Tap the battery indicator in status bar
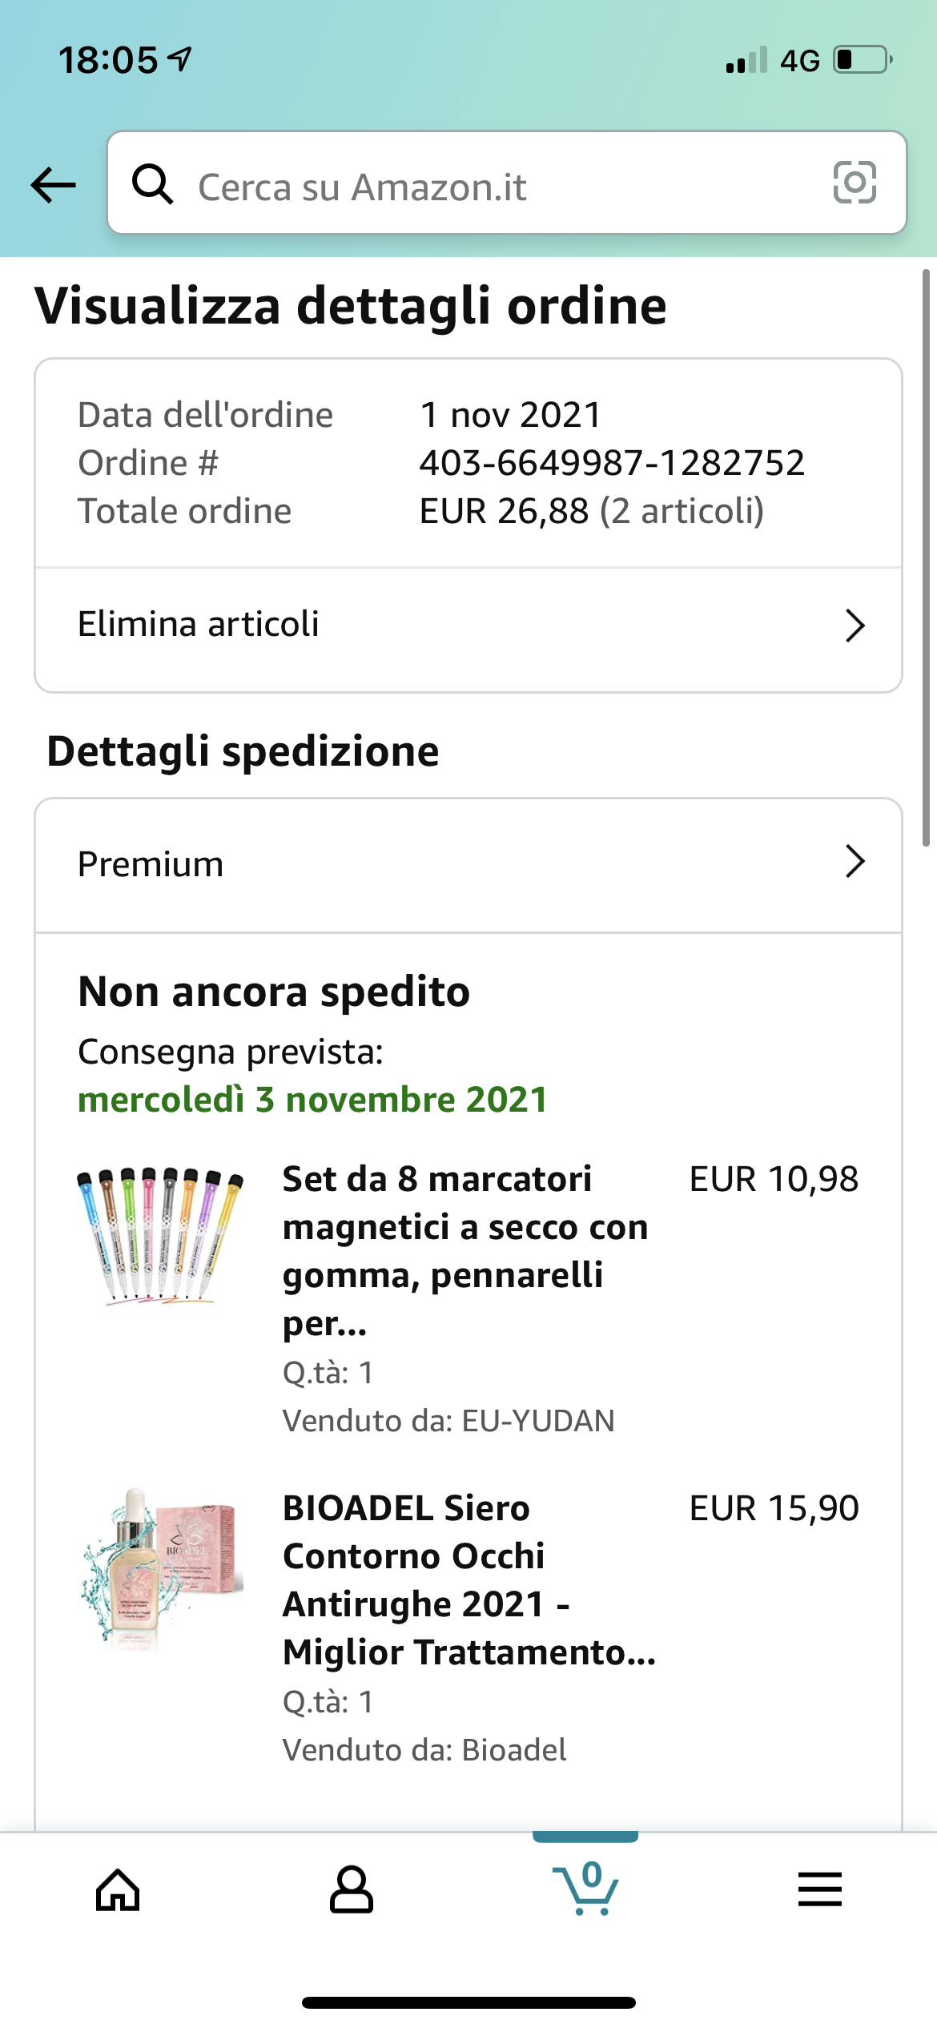 pyautogui.click(x=863, y=60)
